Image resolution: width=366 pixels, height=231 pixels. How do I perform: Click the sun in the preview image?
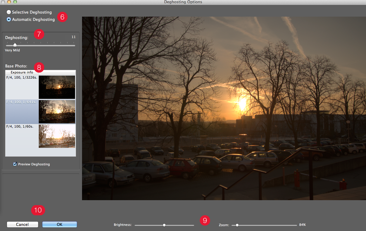point(242,104)
